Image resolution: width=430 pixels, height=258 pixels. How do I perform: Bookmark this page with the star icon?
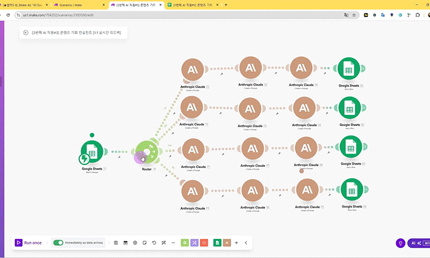pyautogui.click(x=354, y=15)
